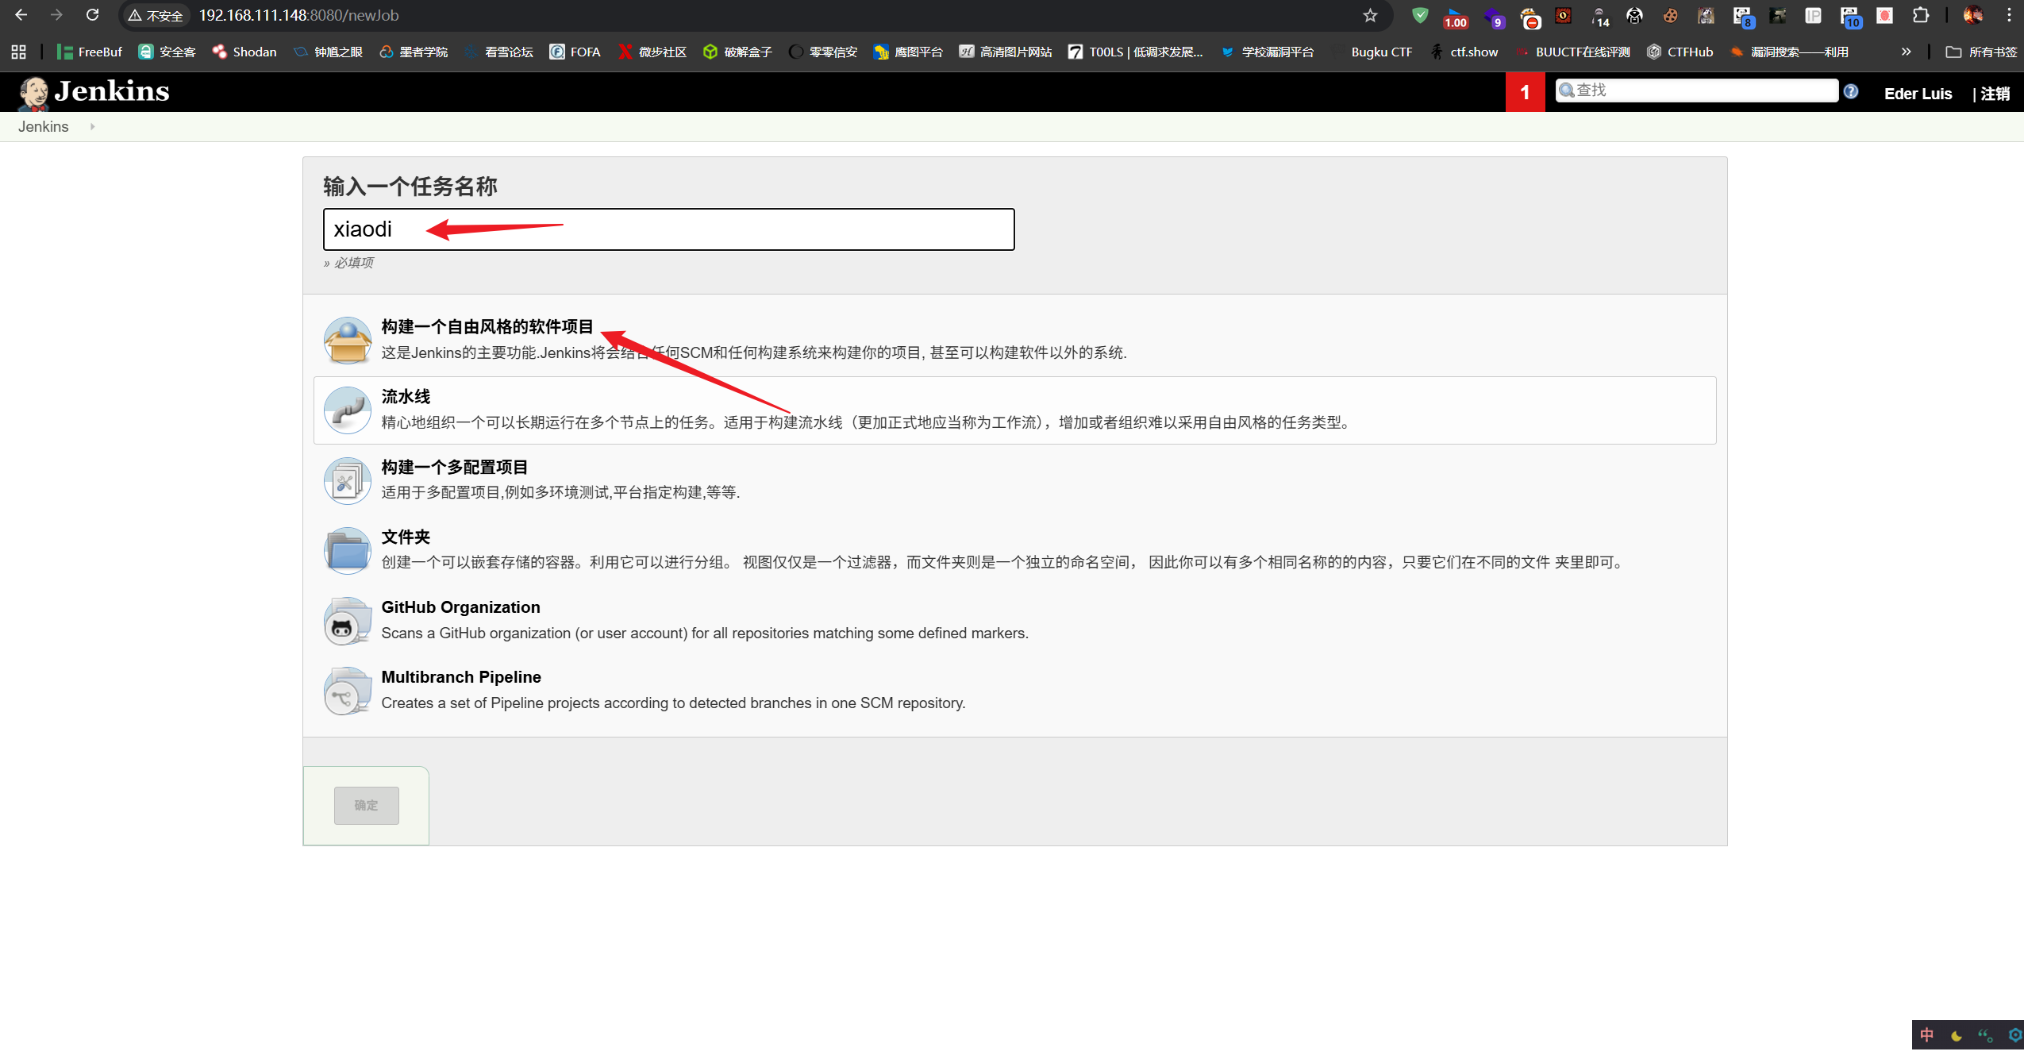
Task: Open the All Bookmarks (所有书签) folder
Action: tap(1981, 52)
